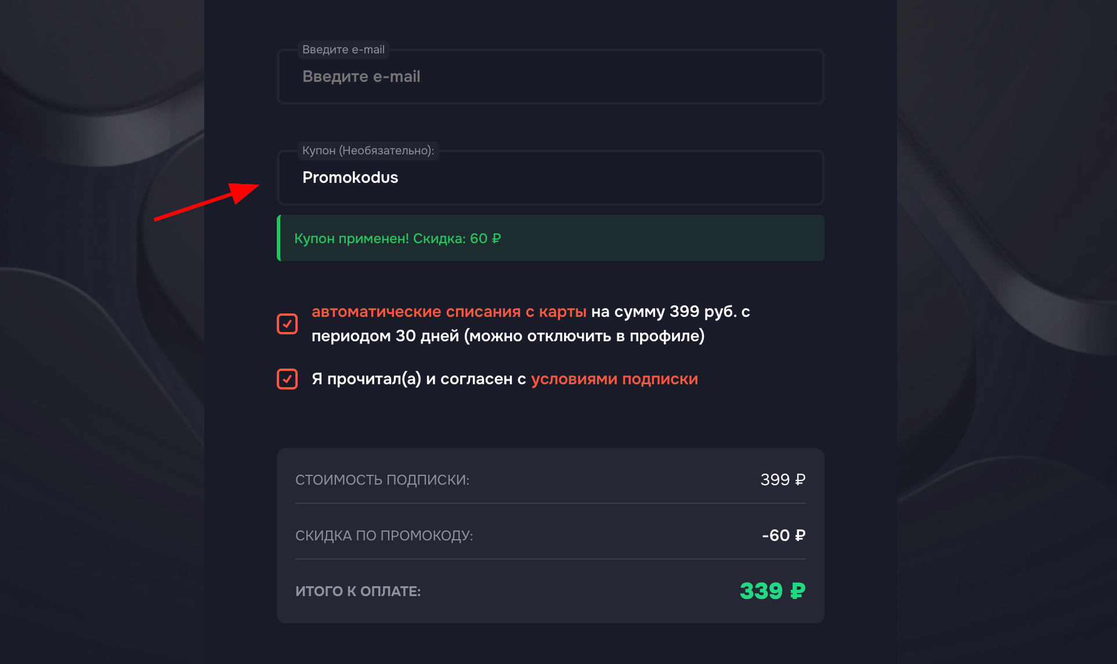Select the coupon field containing Promokodus
Screen dimensions: 1117x664
point(550,178)
